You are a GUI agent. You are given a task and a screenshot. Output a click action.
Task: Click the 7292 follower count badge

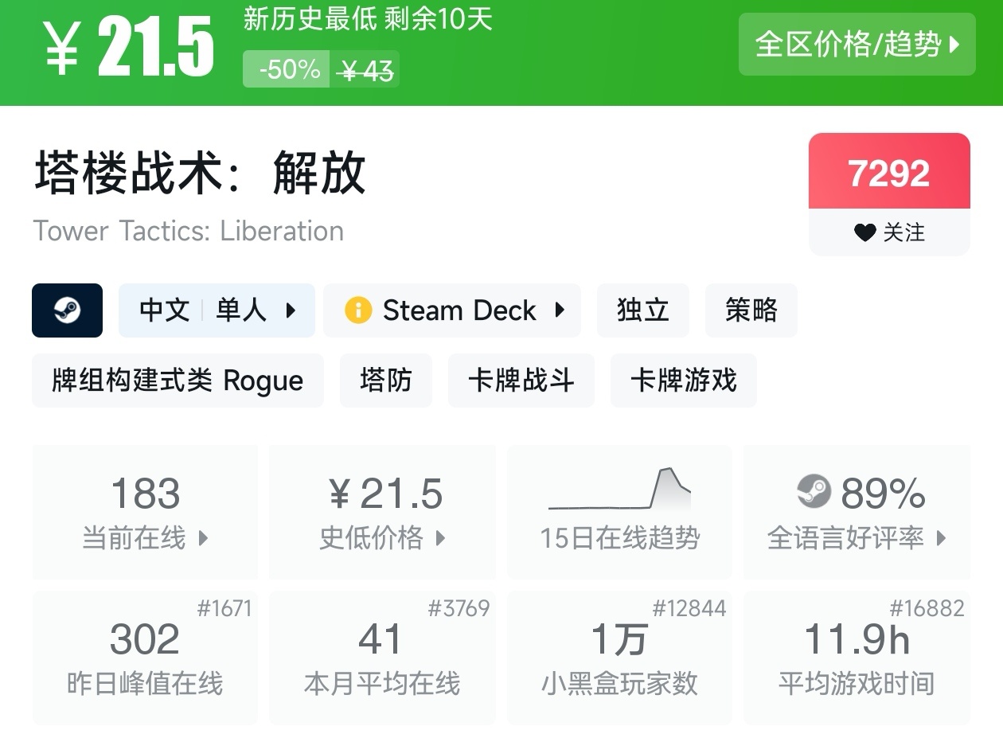pyautogui.click(x=888, y=173)
